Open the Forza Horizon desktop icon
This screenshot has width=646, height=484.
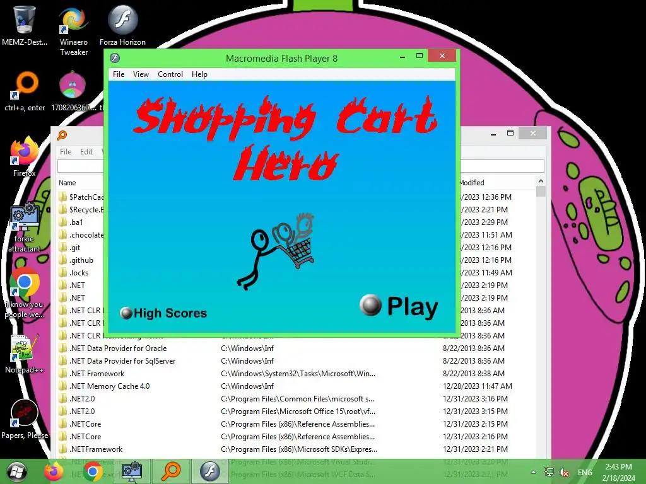(122, 25)
